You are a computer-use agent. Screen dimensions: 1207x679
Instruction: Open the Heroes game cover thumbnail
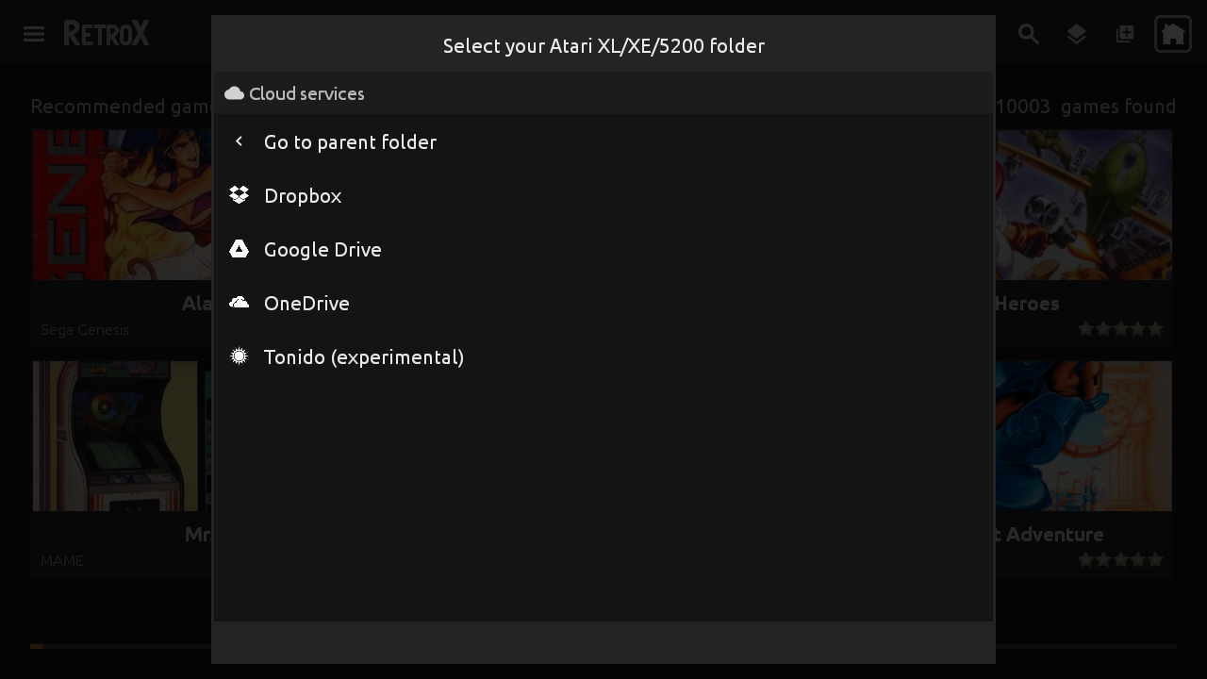point(1083,205)
